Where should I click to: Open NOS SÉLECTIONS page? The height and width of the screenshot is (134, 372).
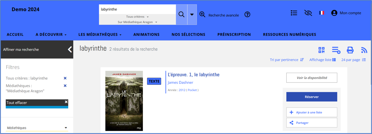point(188,35)
